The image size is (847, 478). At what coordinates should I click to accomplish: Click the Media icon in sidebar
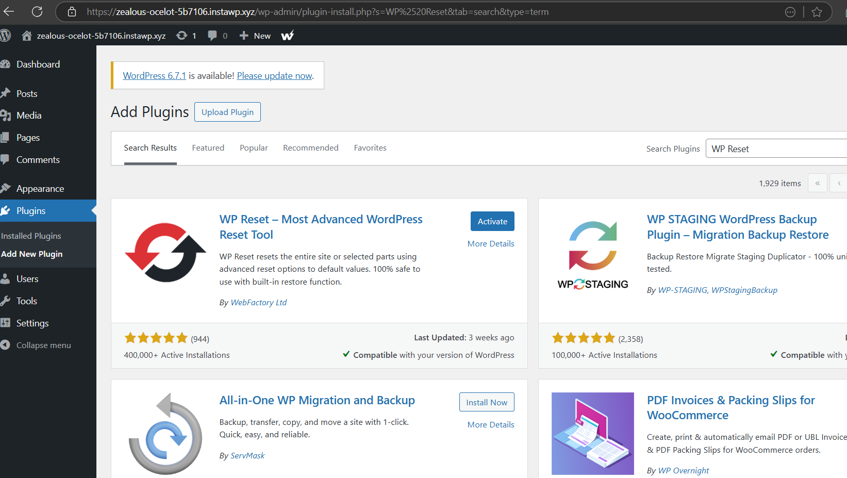click(5, 116)
